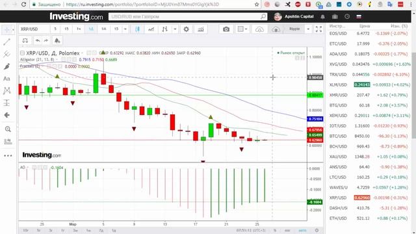416x234 pixels.
Task: Toggle the candlestick bar style button
Action: [x=137, y=29]
